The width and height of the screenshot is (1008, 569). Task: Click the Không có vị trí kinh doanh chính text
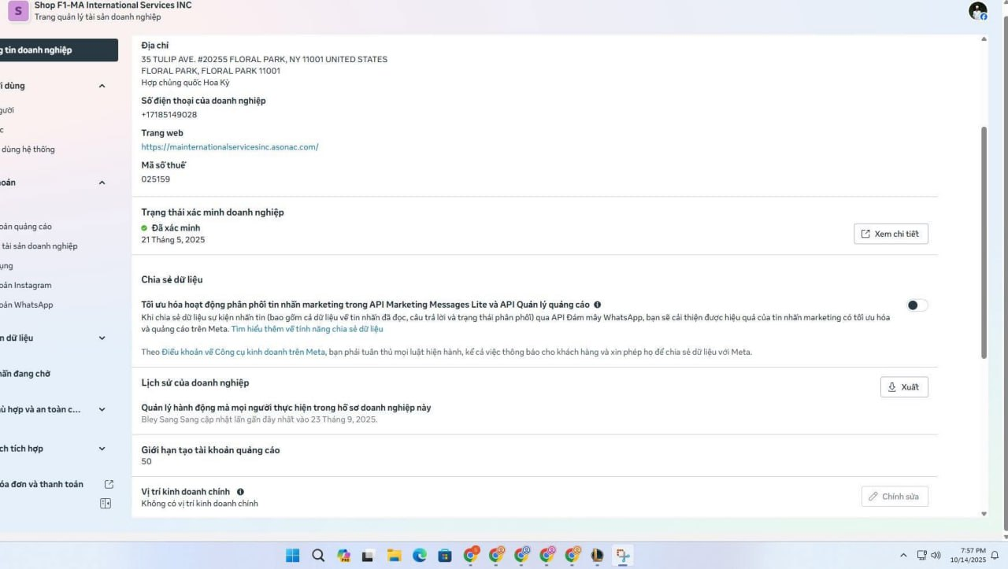pos(199,504)
